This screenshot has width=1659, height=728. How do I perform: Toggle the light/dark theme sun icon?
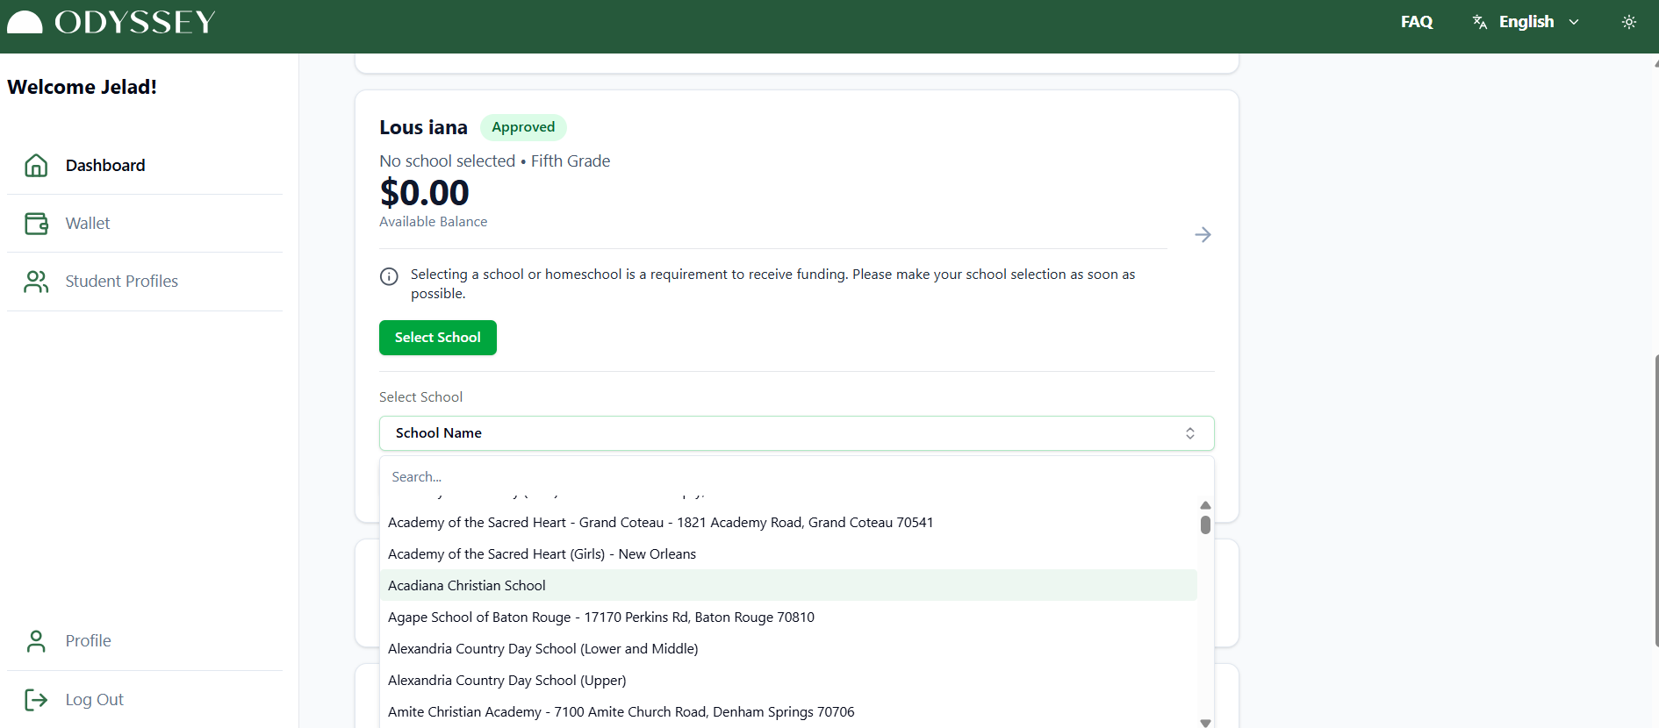(1628, 22)
